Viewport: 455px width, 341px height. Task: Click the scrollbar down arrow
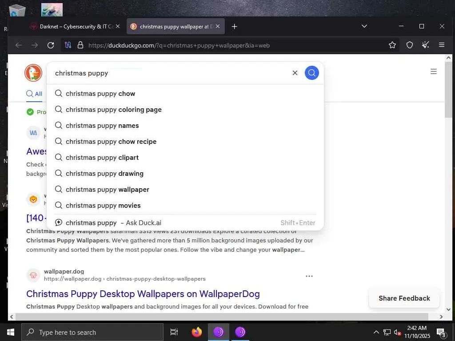pyautogui.click(x=448, y=309)
